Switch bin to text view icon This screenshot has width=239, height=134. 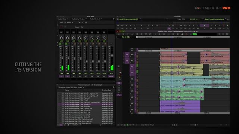pyautogui.click(x=61, y=125)
